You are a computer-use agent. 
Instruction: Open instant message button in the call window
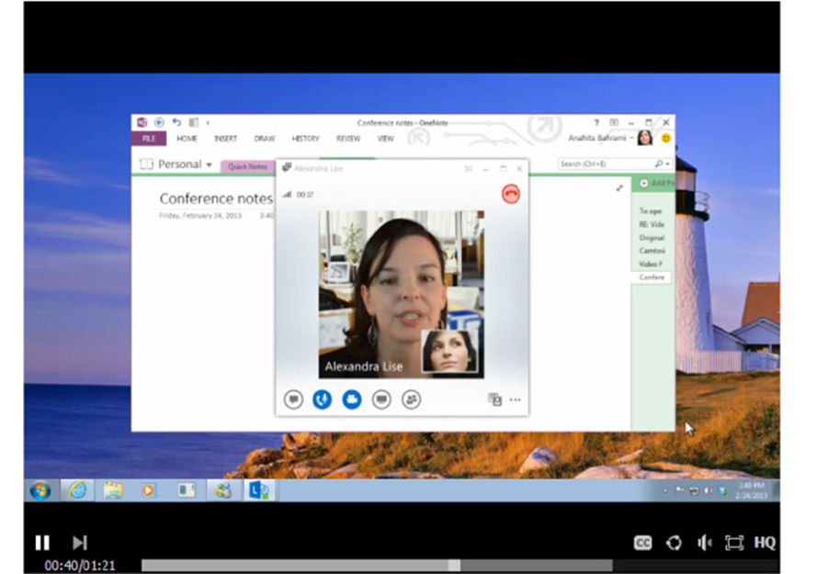click(x=294, y=400)
